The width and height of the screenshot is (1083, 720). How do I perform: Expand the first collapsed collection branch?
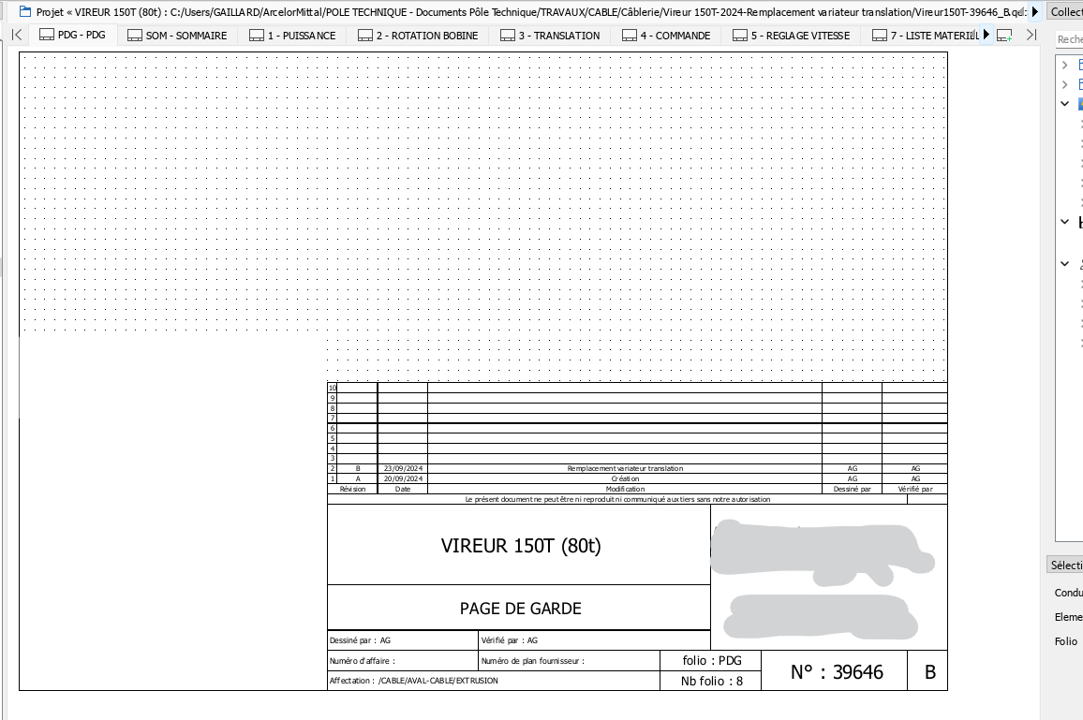coord(1064,64)
